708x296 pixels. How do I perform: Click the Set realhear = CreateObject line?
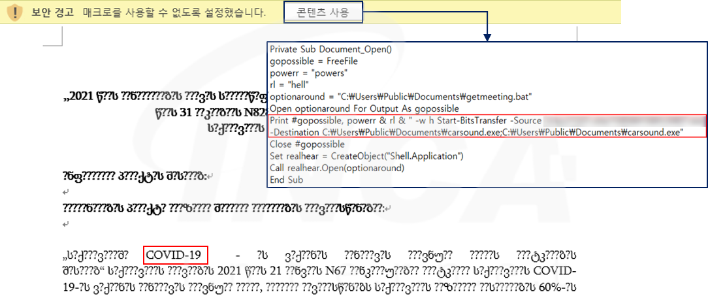tap(366, 156)
